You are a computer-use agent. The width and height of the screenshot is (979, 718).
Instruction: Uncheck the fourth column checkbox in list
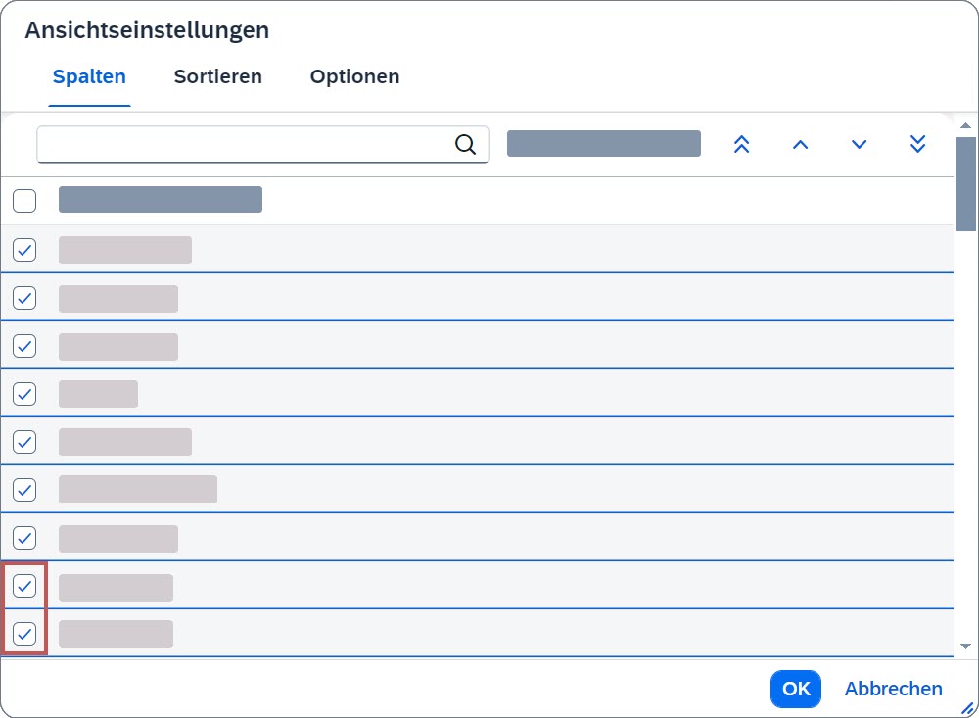click(x=24, y=394)
